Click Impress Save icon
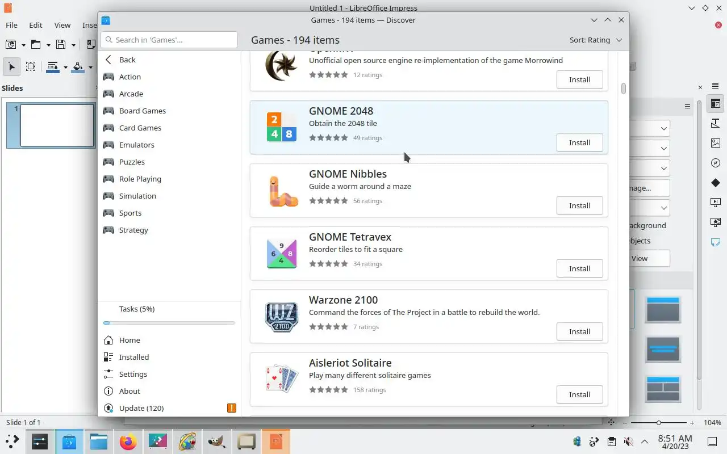The width and height of the screenshot is (727, 454). coord(61,44)
